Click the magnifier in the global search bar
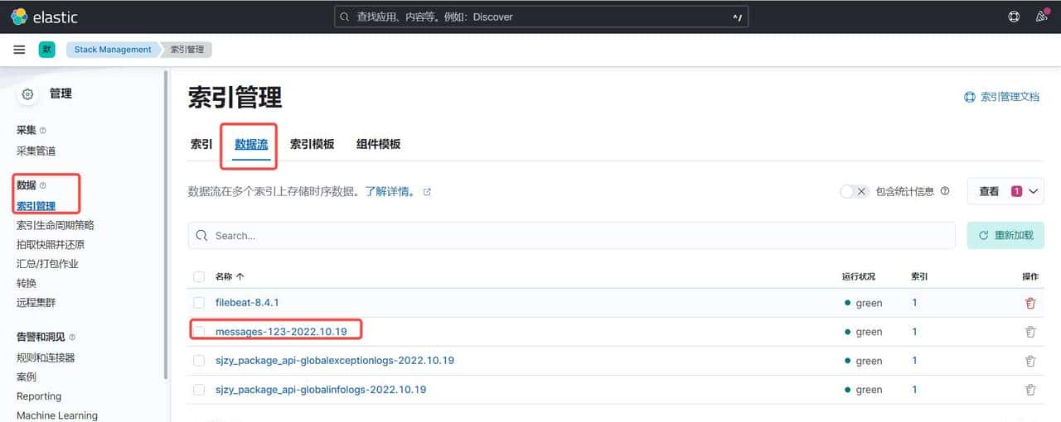 [344, 17]
